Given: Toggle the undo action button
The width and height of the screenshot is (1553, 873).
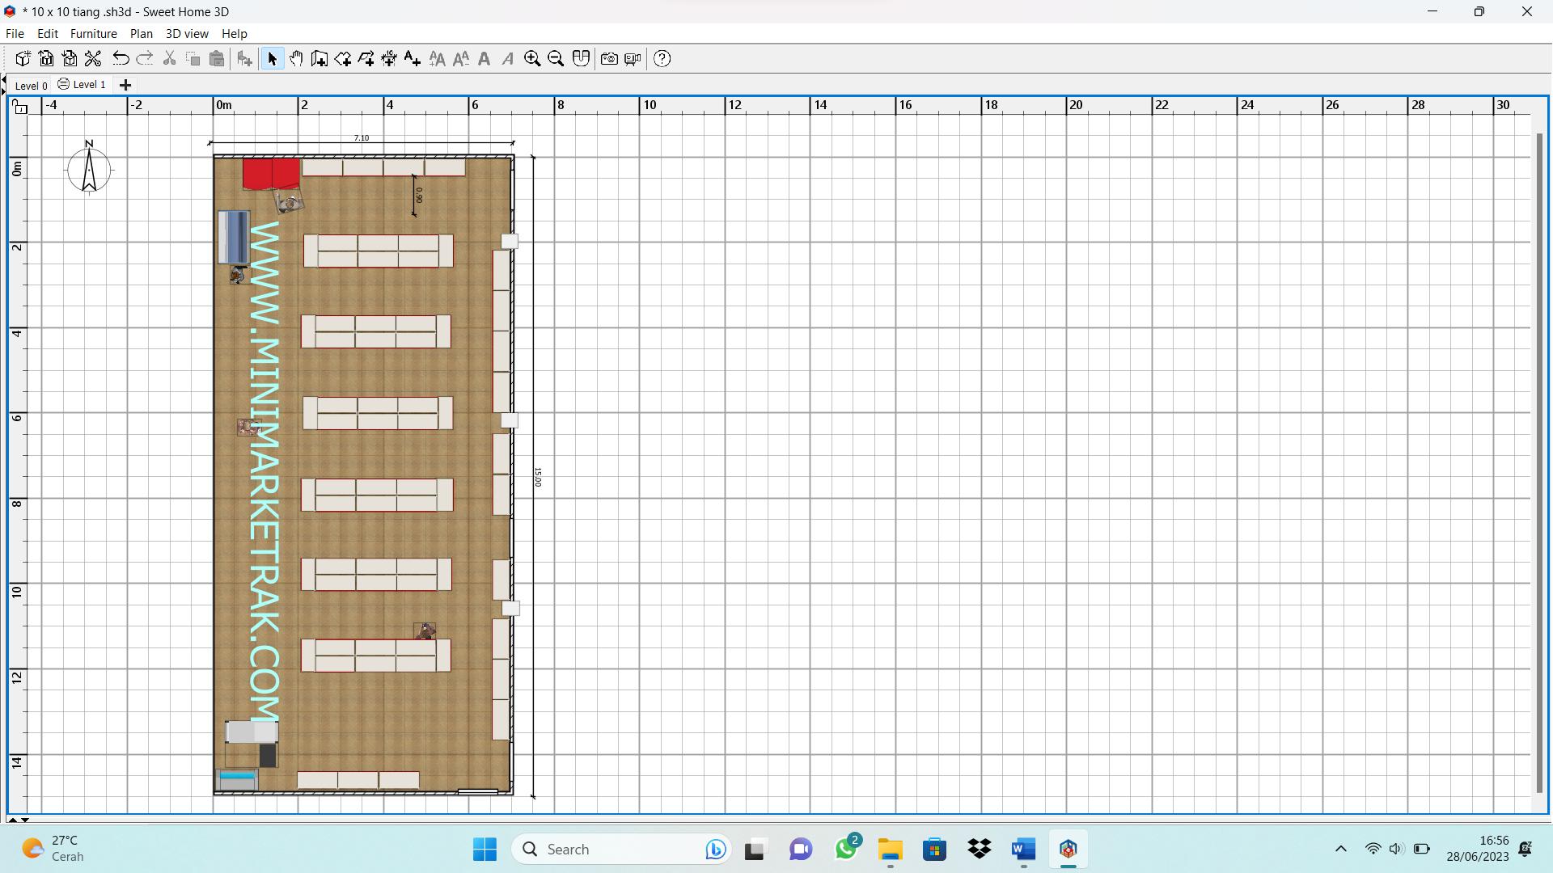Looking at the screenshot, I should pyautogui.click(x=121, y=59).
